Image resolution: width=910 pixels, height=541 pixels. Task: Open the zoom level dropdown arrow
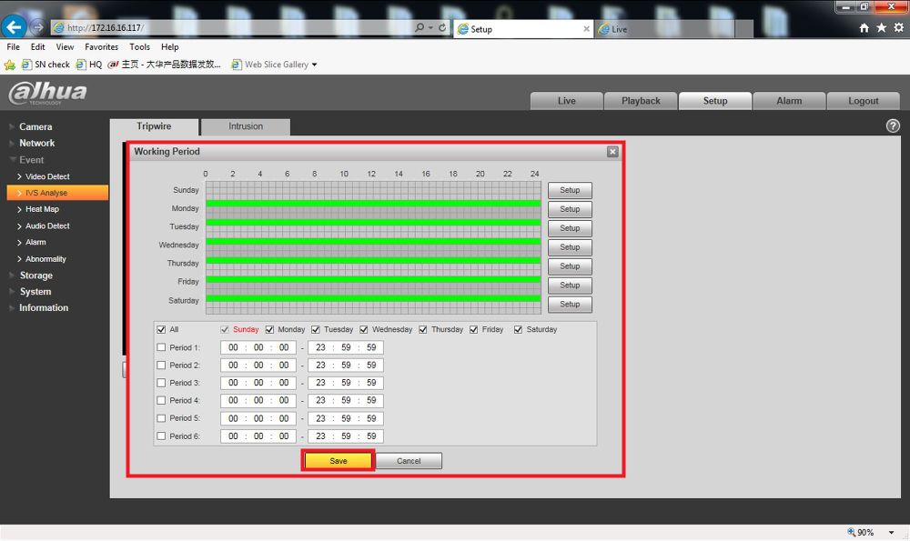pyautogui.click(x=891, y=532)
